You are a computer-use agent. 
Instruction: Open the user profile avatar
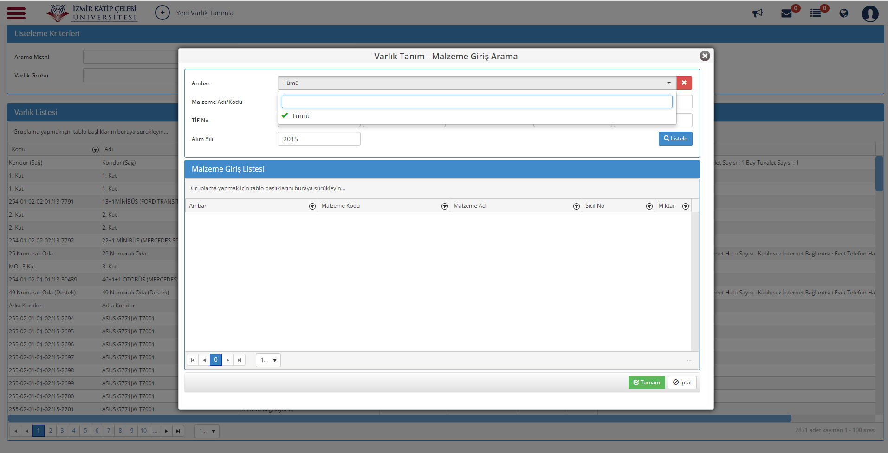tap(870, 13)
